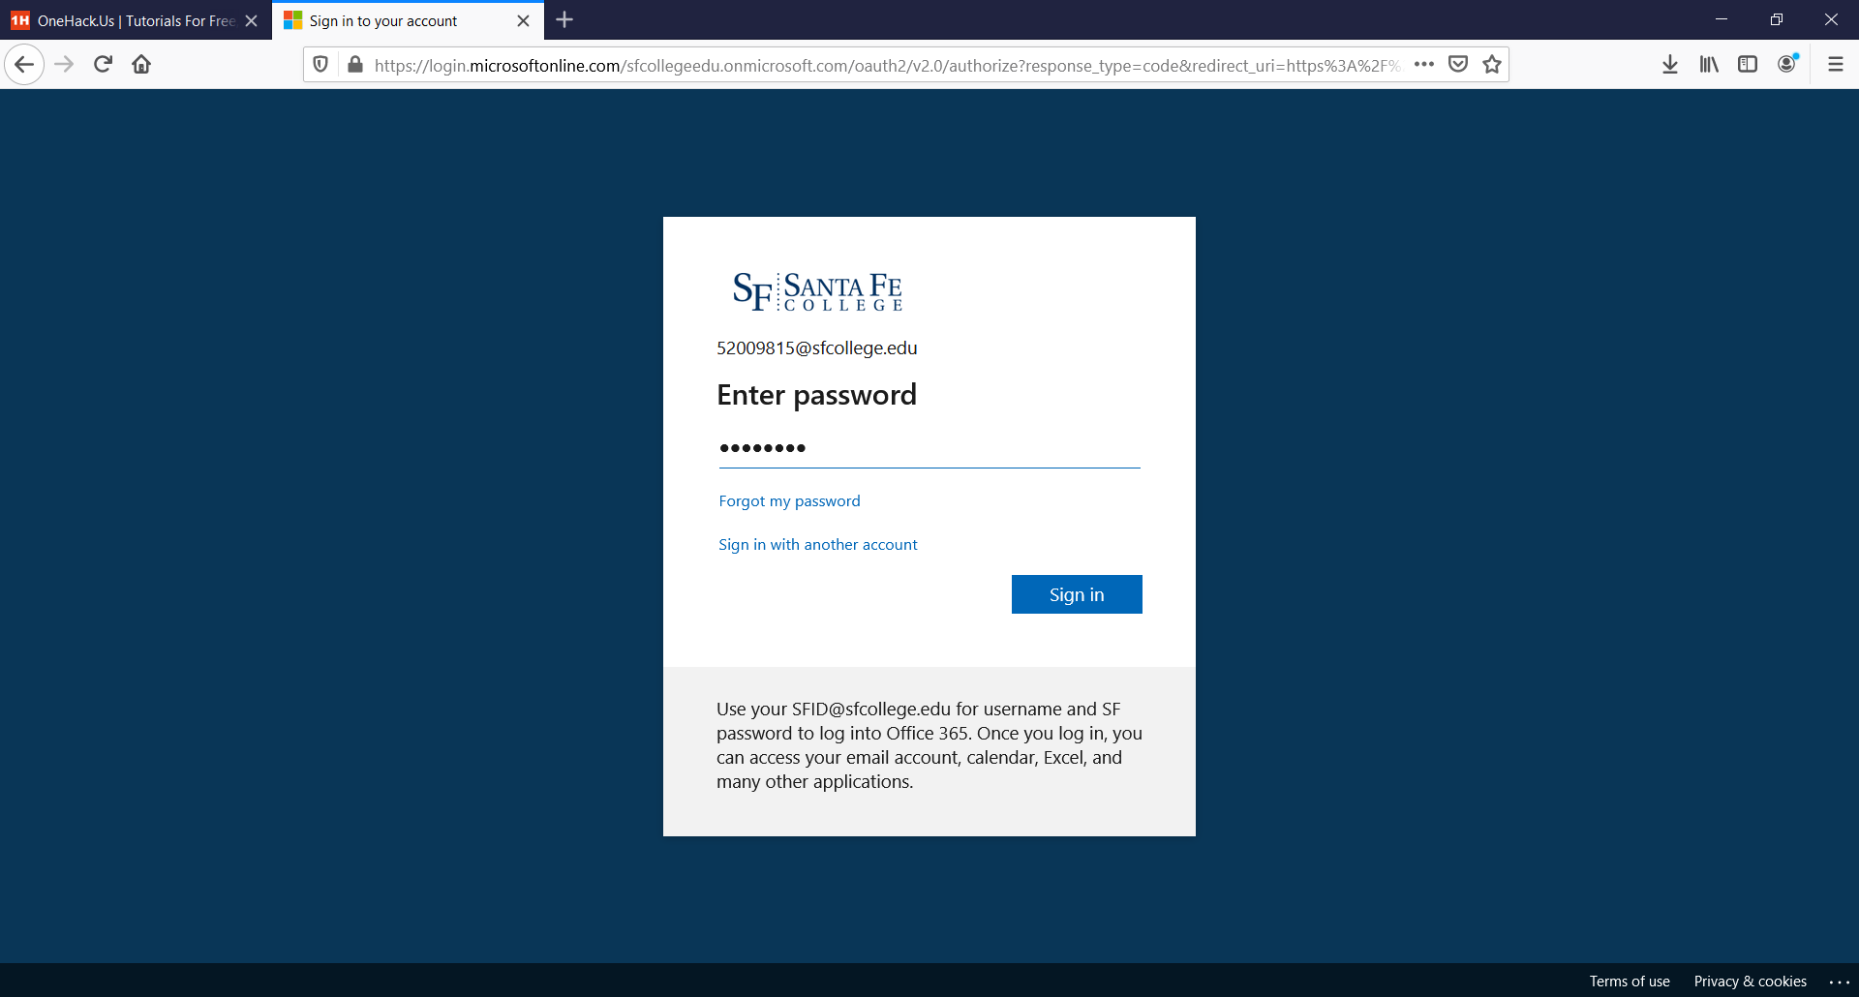Minimize the browser window
This screenshot has height=997, width=1859.
pos(1722,19)
